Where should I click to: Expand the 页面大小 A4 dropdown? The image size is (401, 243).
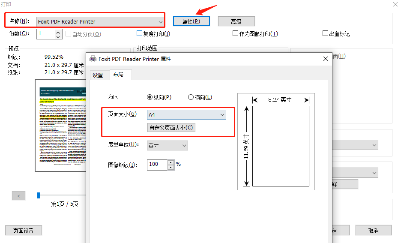pyautogui.click(x=222, y=115)
